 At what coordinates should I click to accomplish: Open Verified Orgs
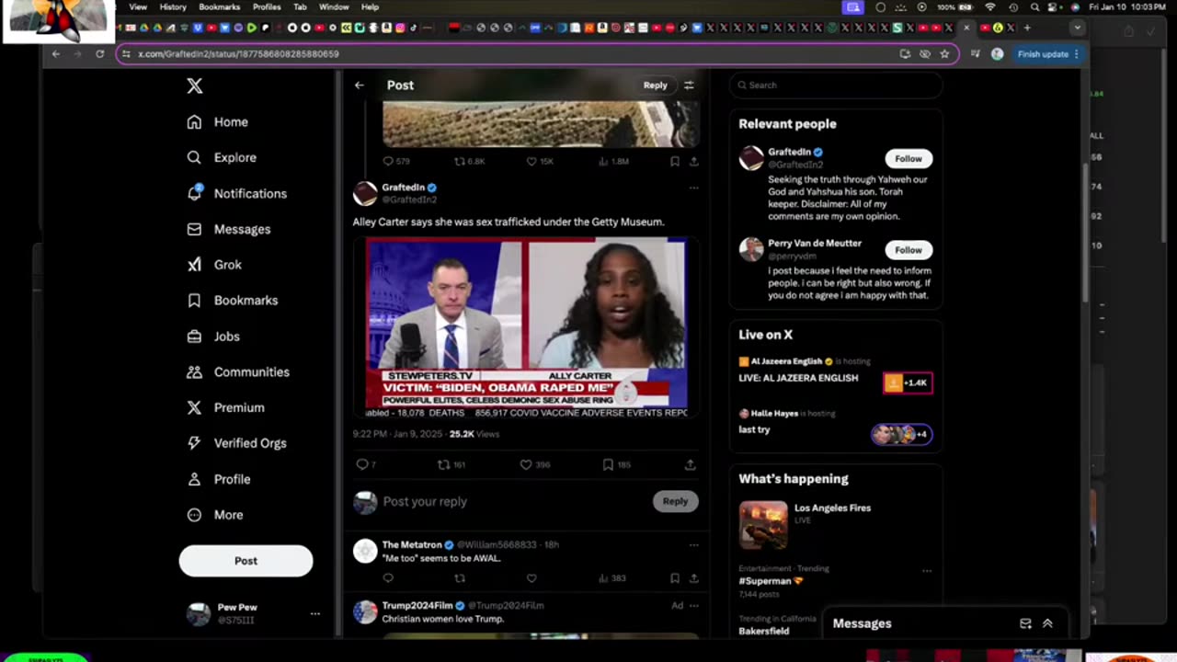[236, 443]
